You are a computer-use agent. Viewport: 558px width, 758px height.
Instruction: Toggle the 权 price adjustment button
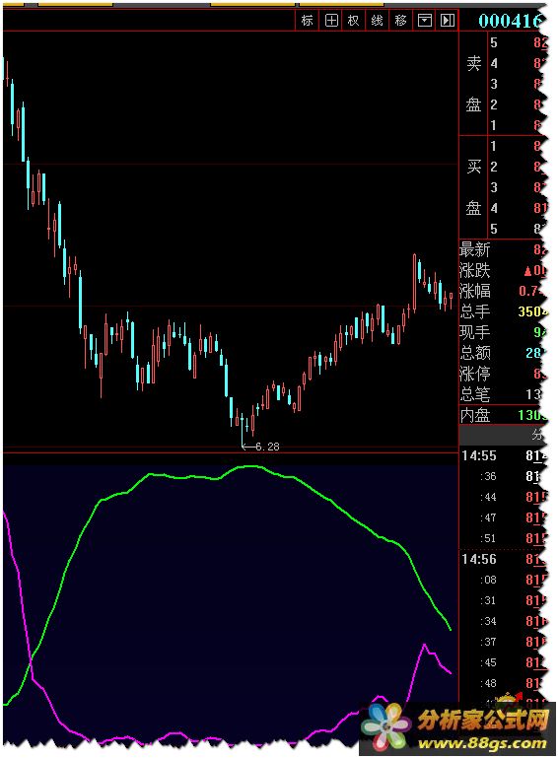coord(354,21)
